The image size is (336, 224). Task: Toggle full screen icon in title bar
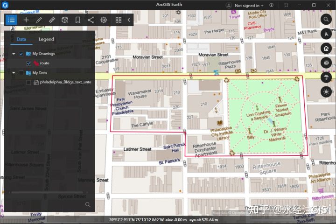coord(286,5)
